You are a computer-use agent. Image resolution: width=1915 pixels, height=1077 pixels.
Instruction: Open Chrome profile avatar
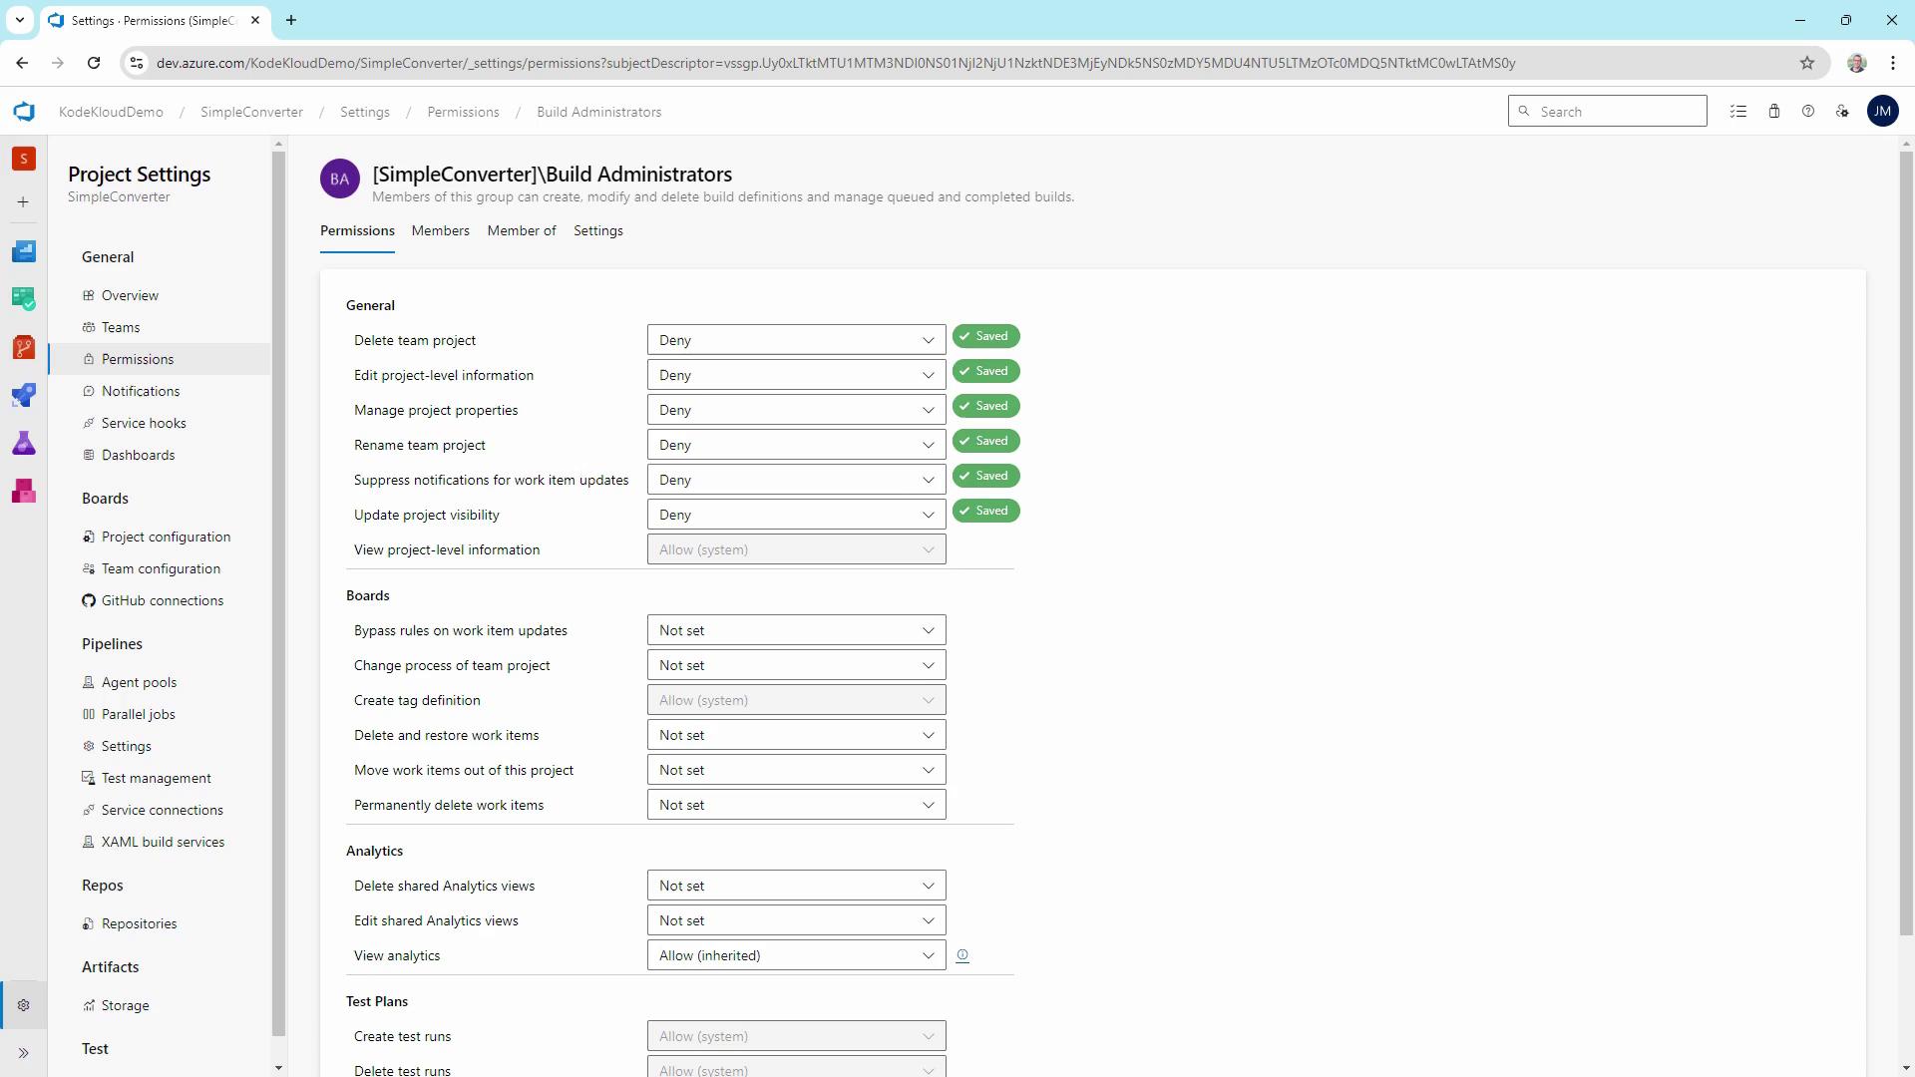tap(1856, 63)
